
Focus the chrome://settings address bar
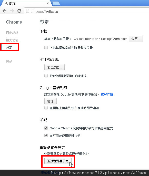86,11
